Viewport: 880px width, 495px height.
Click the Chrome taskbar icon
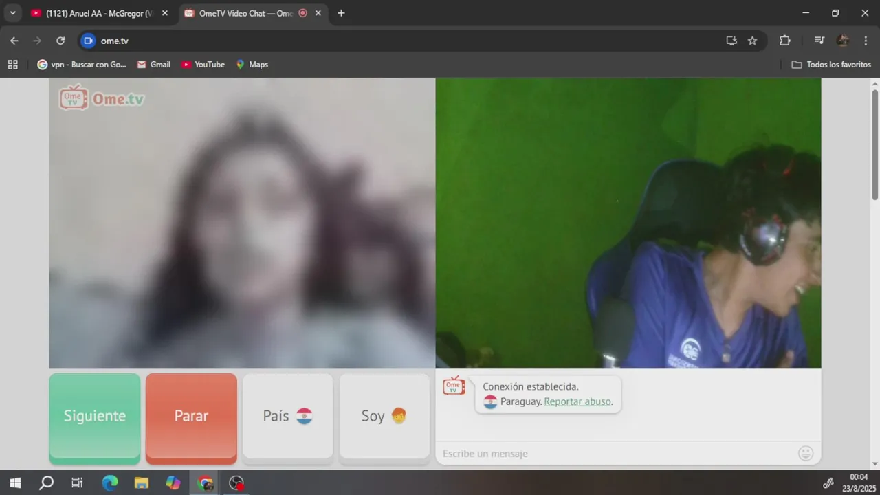coord(205,483)
